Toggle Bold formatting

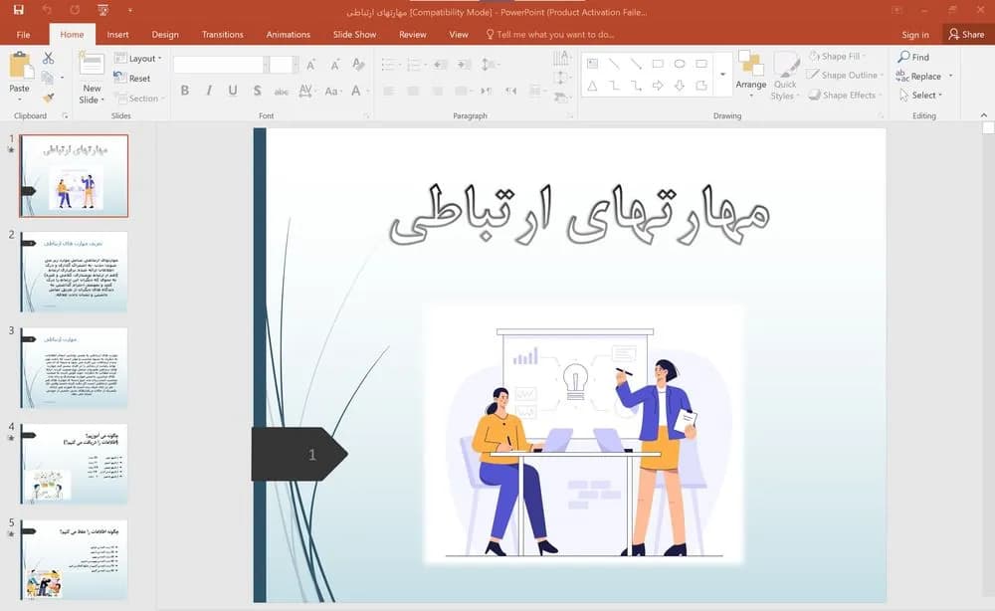pyautogui.click(x=185, y=91)
